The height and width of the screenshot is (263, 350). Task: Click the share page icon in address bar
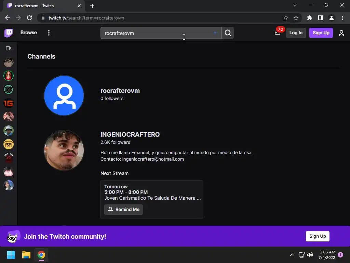pos(285,18)
